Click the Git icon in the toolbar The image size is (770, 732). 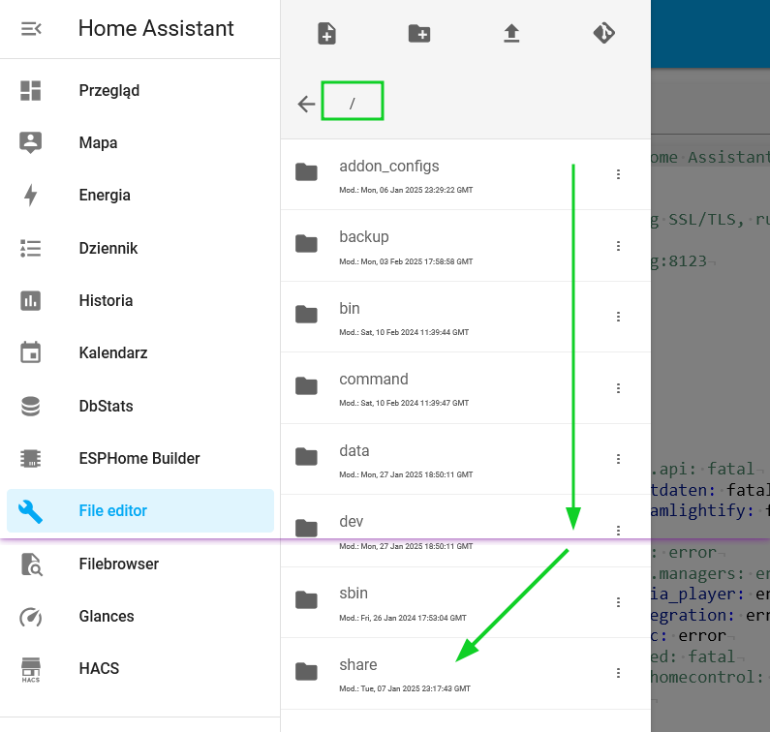pyautogui.click(x=604, y=33)
